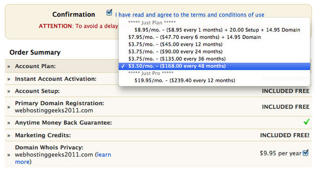The image size is (315, 172).
Task: Click the Instant Account Activation label
Action: pos(56,79)
